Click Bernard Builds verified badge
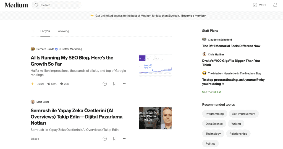This screenshot has width=283, height=149. click(56, 49)
